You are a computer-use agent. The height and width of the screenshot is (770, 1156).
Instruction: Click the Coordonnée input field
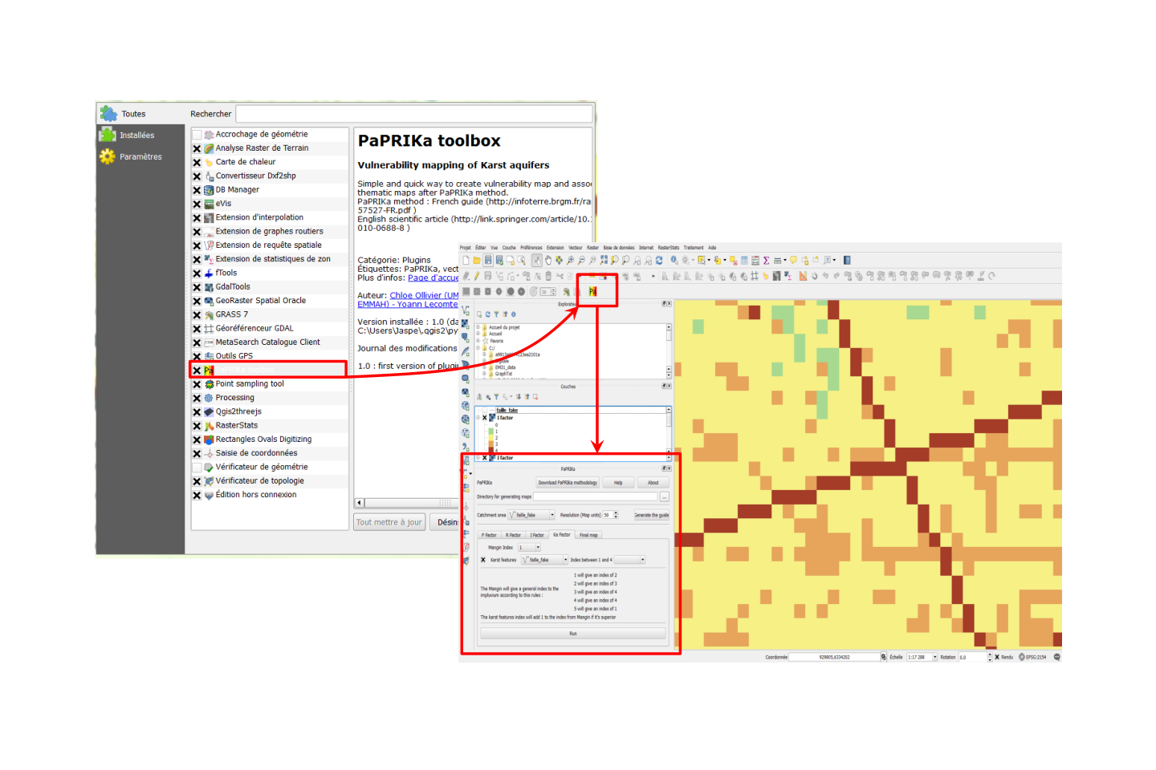[x=835, y=657]
